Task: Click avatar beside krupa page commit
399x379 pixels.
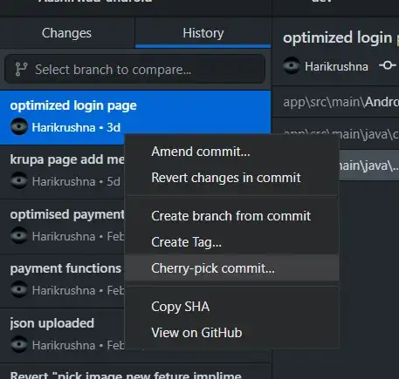Action: click(19, 181)
